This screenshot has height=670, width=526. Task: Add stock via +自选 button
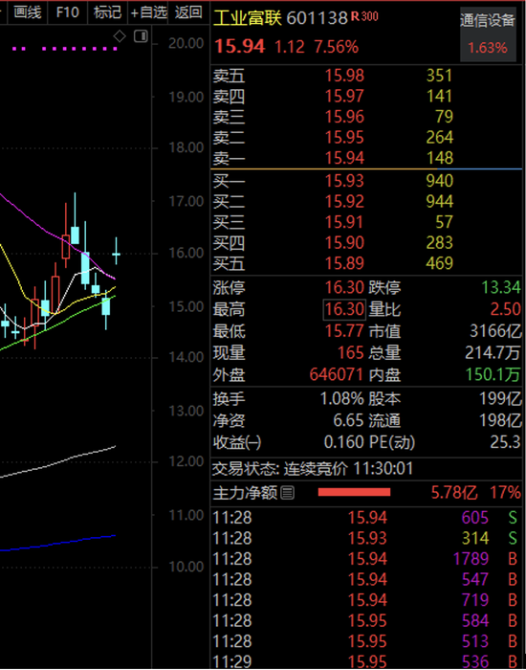148,11
